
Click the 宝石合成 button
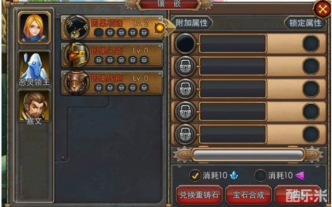coord(248,195)
